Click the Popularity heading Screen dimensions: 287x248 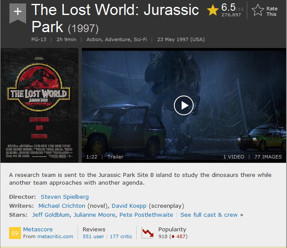click(x=172, y=230)
